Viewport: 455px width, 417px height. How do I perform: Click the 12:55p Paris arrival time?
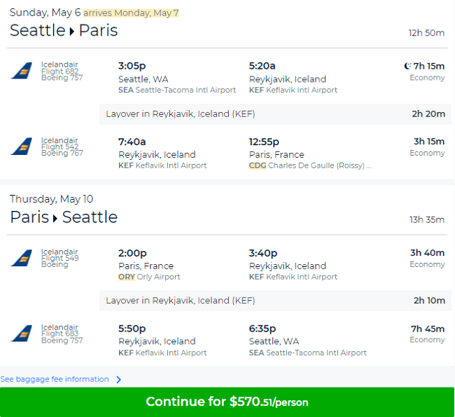(264, 142)
